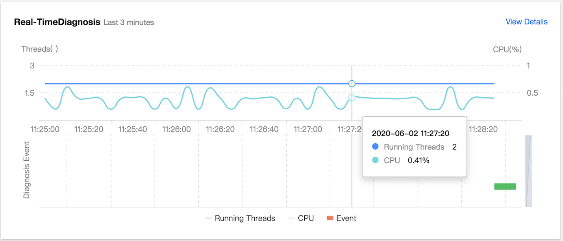Click the Diagnosis Event axis label

coord(26,170)
